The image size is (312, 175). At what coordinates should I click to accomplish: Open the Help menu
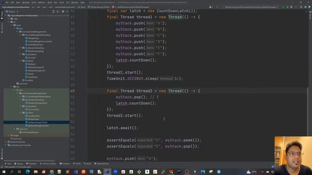pyautogui.click(x=82, y=2)
